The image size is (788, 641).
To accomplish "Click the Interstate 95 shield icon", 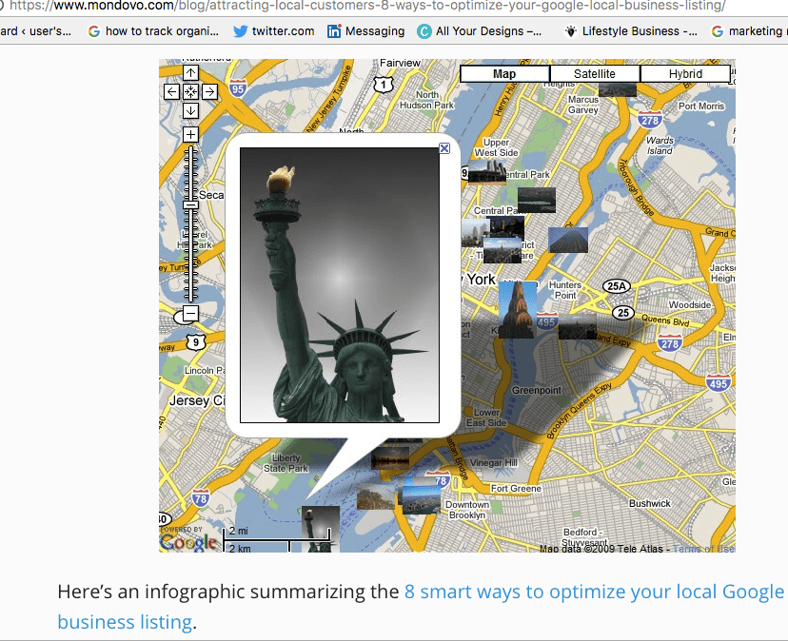I will pos(238,88).
